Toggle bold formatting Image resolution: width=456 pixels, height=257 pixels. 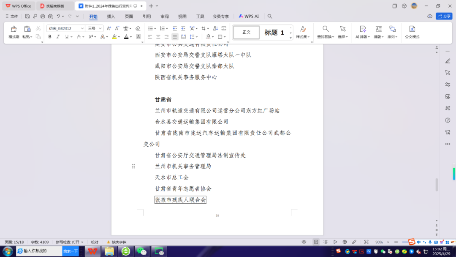tap(50, 37)
